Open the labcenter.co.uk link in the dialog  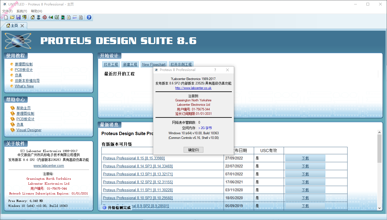[193, 88]
